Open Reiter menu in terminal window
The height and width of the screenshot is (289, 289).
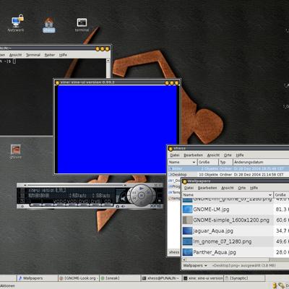click(50, 55)
